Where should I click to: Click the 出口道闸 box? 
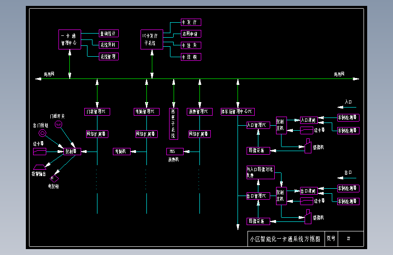coord(309,191)
